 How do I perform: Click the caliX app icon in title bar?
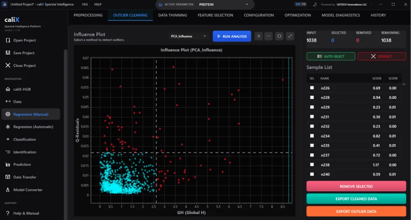(x=5, y=5)
